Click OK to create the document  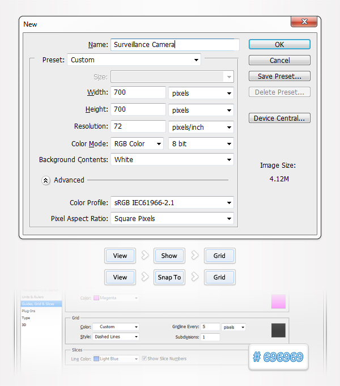click(279, 45)
